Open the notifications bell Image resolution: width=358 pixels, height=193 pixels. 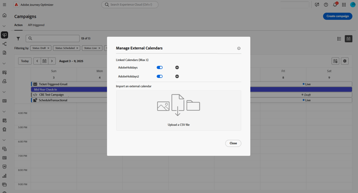coord(335,5)
